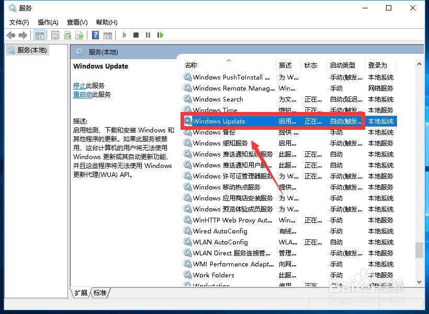Minimize the 服务 window

click(365, 8)
